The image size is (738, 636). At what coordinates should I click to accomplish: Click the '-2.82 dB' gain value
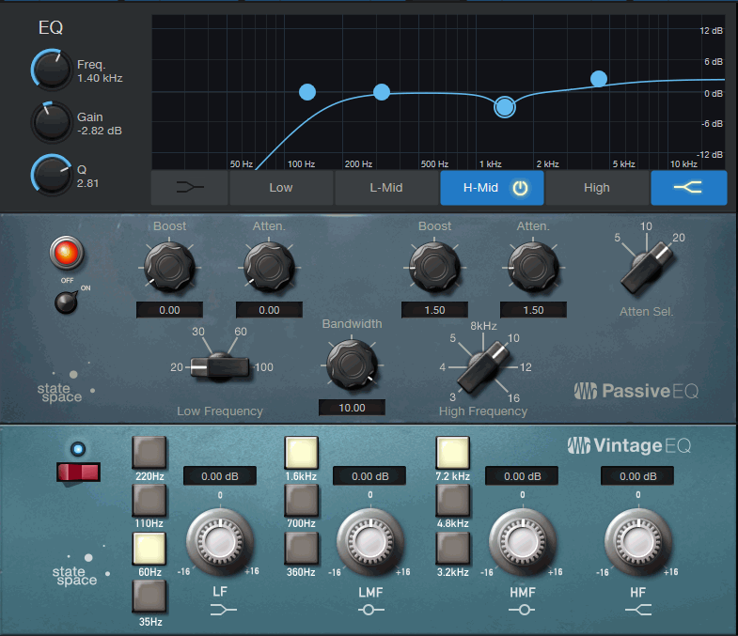(100, 131)
